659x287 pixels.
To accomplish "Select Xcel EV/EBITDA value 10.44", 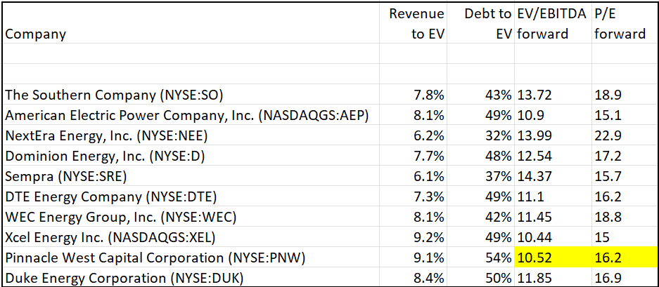I will [553, 237].
